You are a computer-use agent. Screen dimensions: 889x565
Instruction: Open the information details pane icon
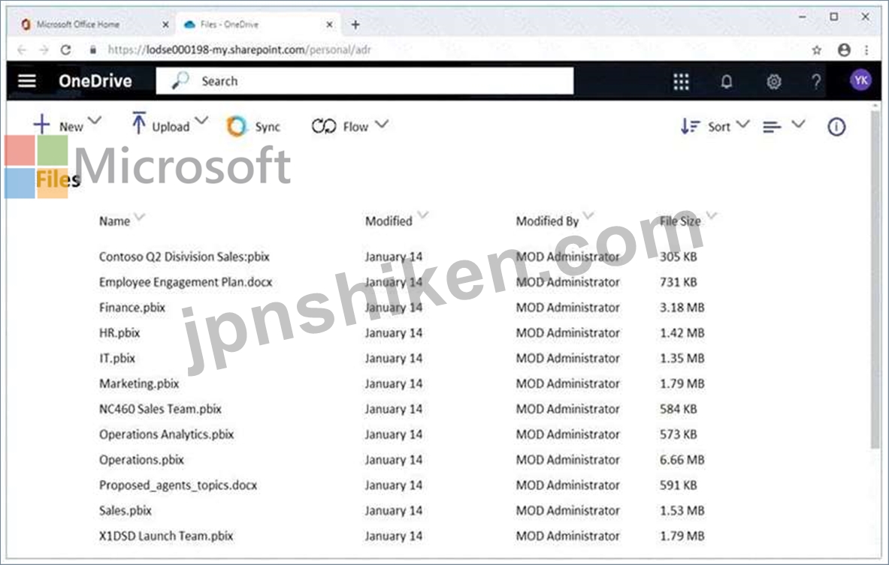(836, 127)
